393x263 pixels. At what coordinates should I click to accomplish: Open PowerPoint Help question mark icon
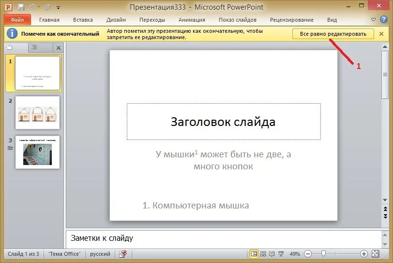tap(384, 19)
